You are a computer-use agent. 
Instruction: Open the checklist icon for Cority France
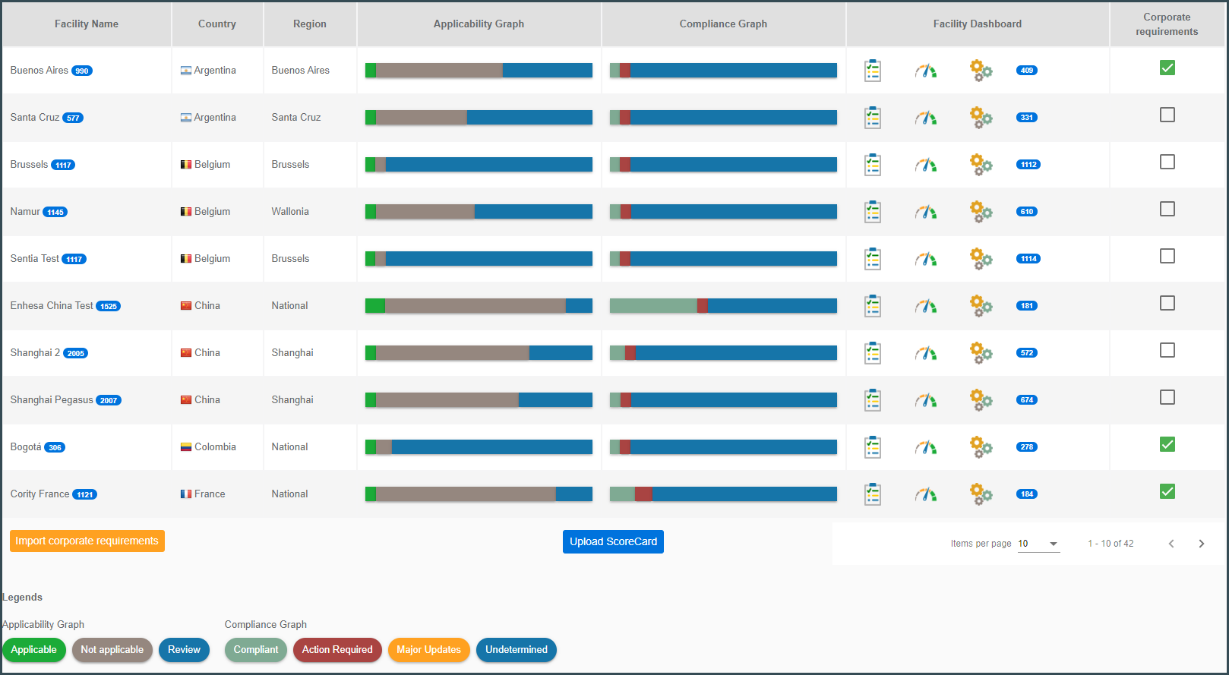pos(873,494)
